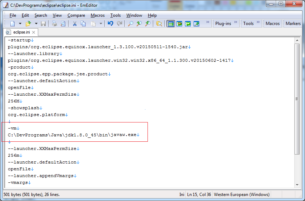The width and height of the screenshot is (305, 201).
Task: Click the Open file folder icon
Action: 28,24
